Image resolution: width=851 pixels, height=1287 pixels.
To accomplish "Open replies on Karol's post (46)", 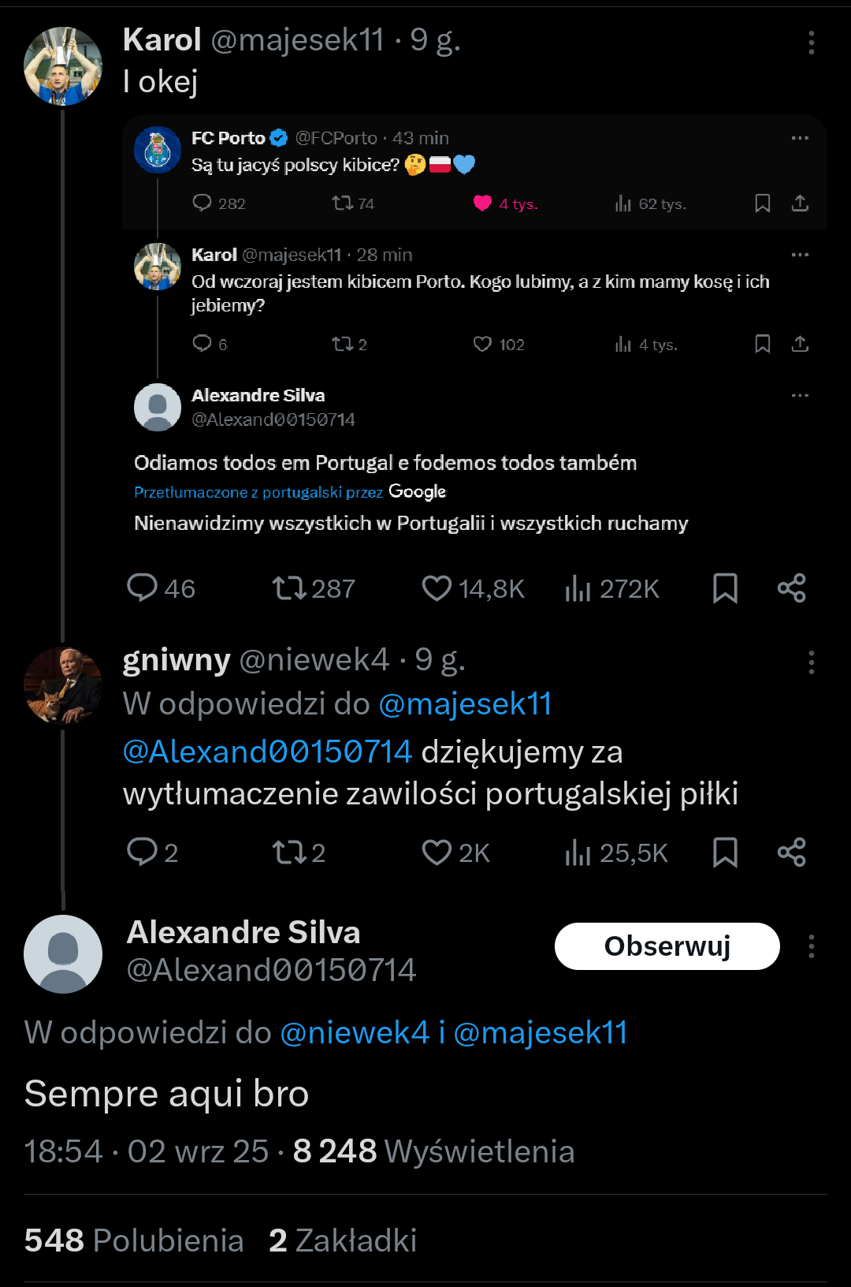I will [143, 588].
